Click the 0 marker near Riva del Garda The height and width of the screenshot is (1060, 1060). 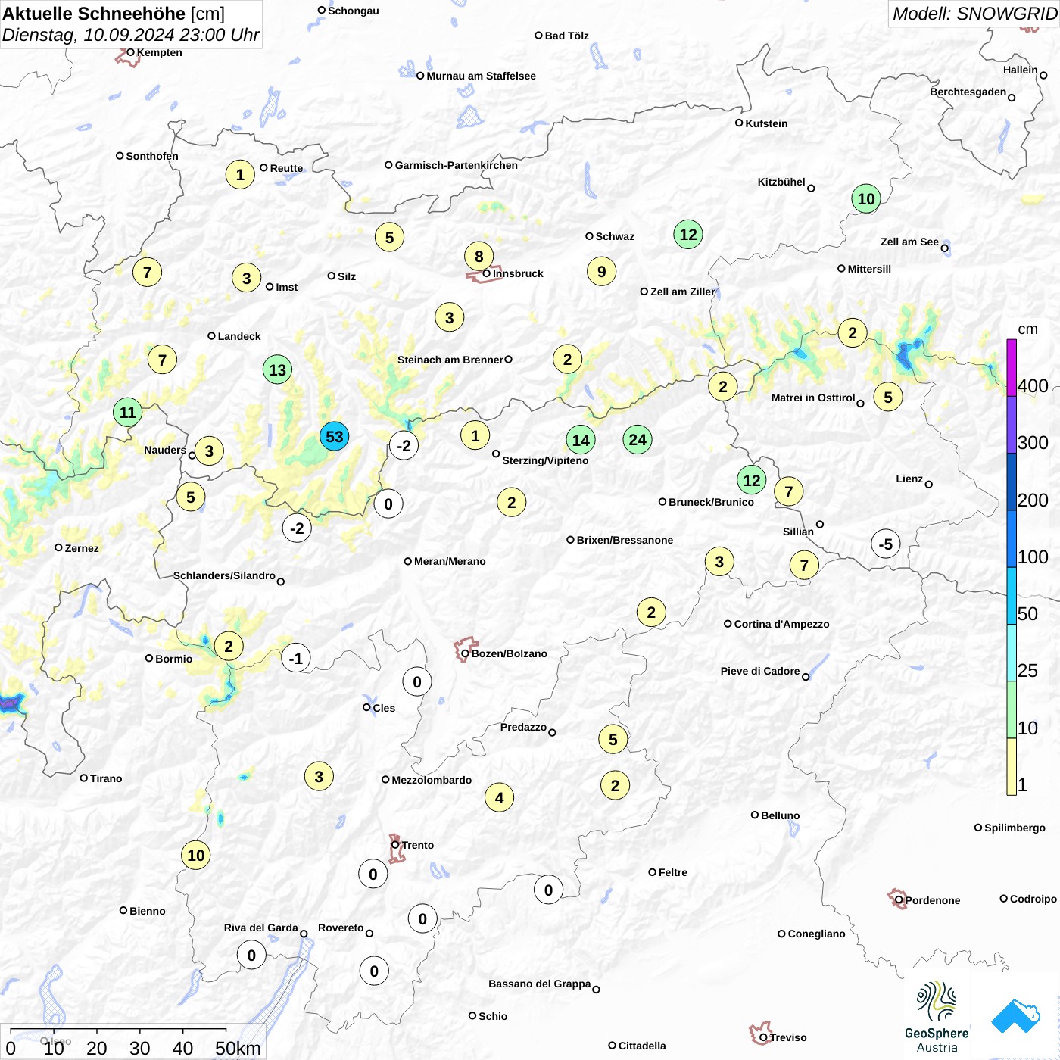252,956
